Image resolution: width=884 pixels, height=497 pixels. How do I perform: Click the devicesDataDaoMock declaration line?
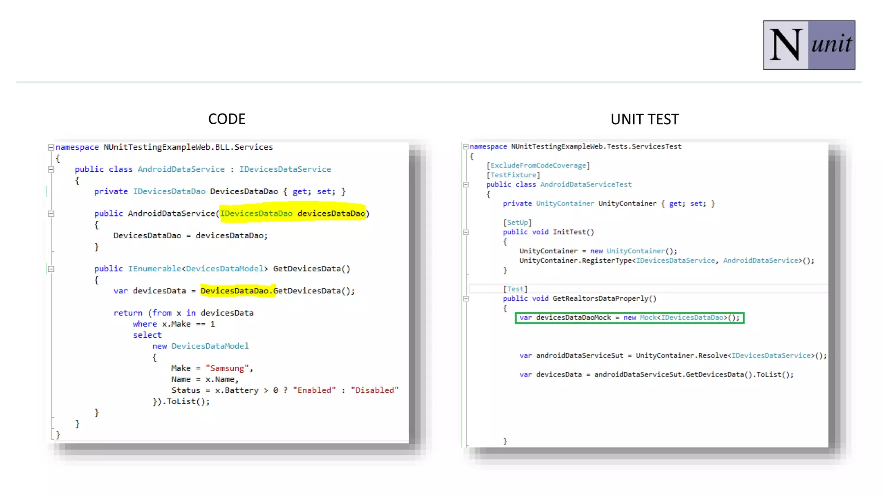[x=629, y=318]
